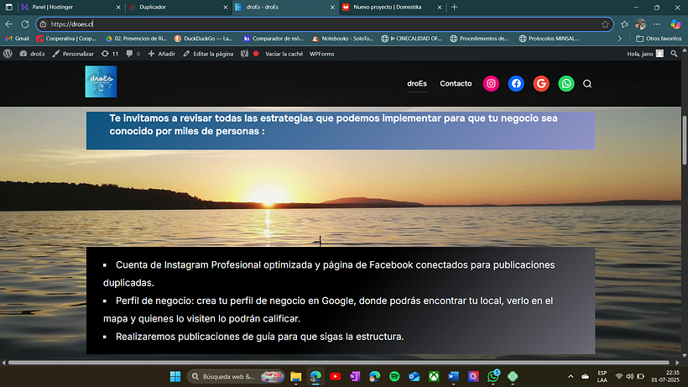Click the Yoast SEO icon in admin bar
The height and width of the screenshot is (387, 688).
(244, 54)
